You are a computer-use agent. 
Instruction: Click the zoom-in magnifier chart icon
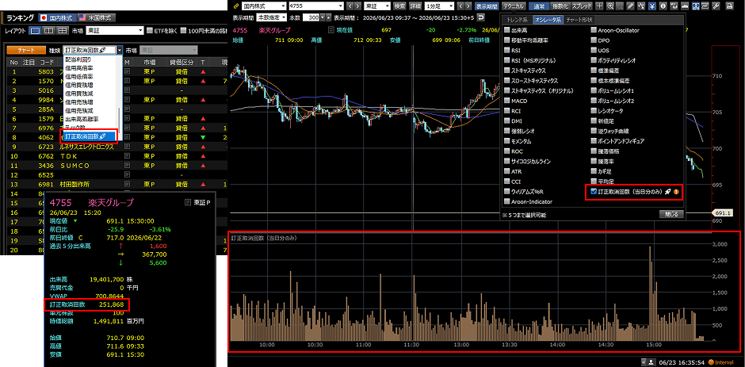610,6
